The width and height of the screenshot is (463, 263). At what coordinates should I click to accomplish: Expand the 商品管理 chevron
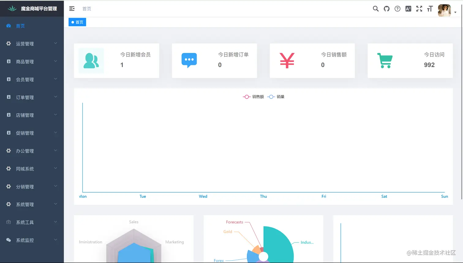(x=56, y=61)
